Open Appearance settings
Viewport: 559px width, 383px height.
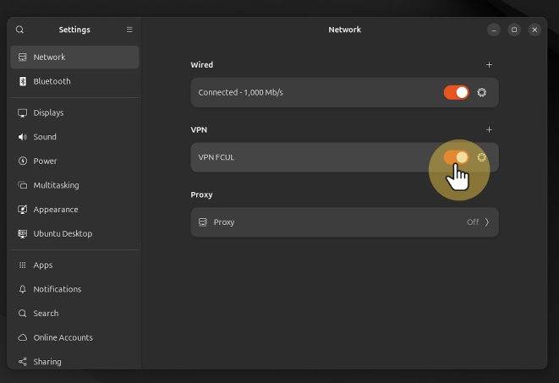click(74, 210)
